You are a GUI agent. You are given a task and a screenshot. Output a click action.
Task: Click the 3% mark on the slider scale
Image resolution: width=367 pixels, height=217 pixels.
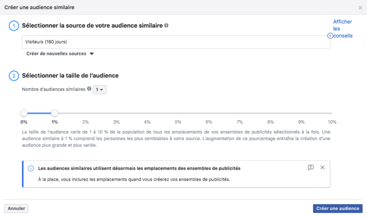[116, 122]
